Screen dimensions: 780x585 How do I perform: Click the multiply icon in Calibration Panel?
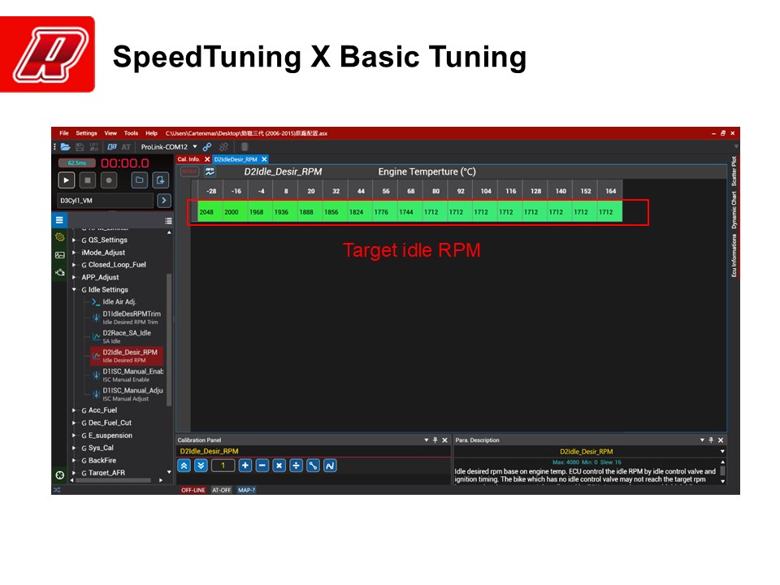coord(279,466)
